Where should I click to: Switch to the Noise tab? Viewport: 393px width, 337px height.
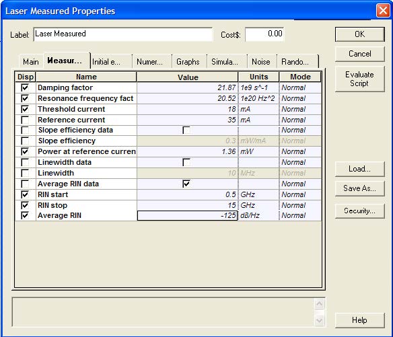[x=262, y=62]
